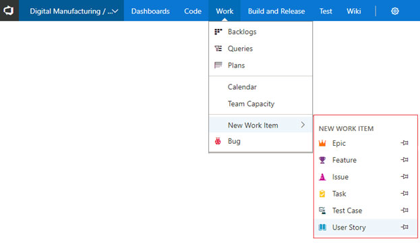
Task: Pin Test Case to the Work menu
Action: (404, 211)
